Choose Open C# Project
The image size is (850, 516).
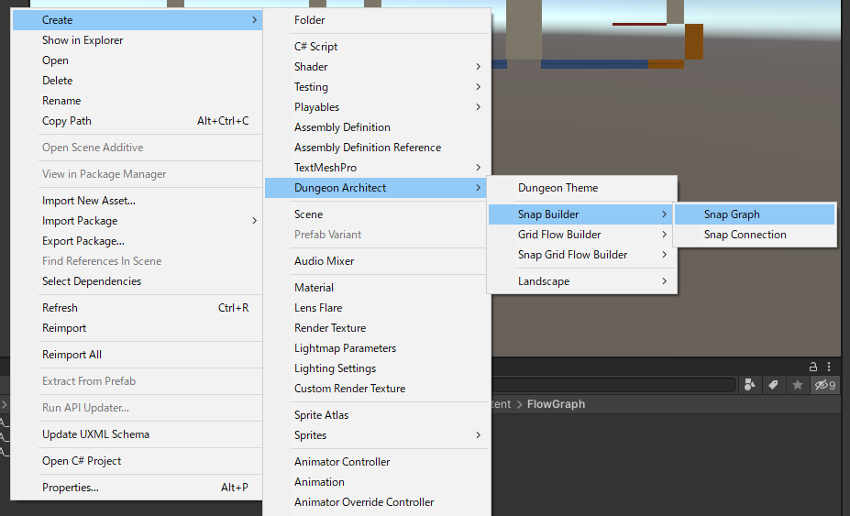pyautogui.click(x=138, y=460)
